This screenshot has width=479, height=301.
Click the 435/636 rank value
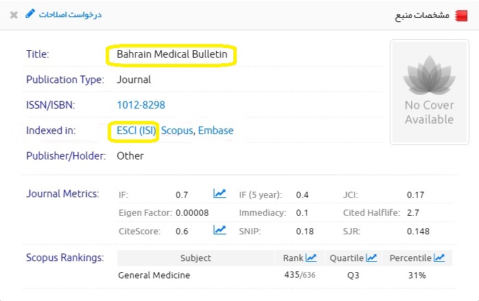299,275
